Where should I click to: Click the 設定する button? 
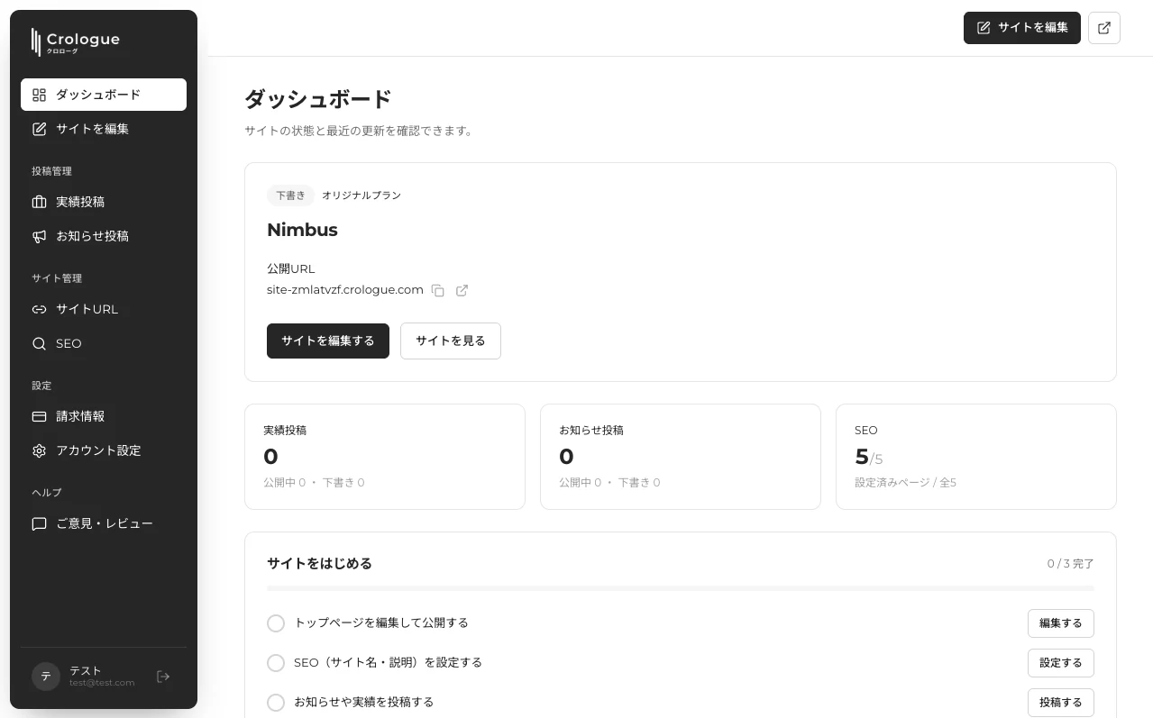click(1061, 663)
